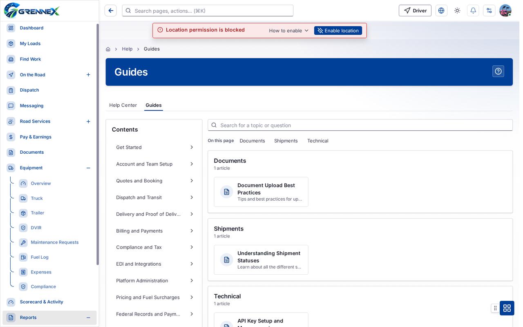Screen dimensions: 523x327
Task: Expand Quotes and Booking section
Action: click(x=154, y=181)
